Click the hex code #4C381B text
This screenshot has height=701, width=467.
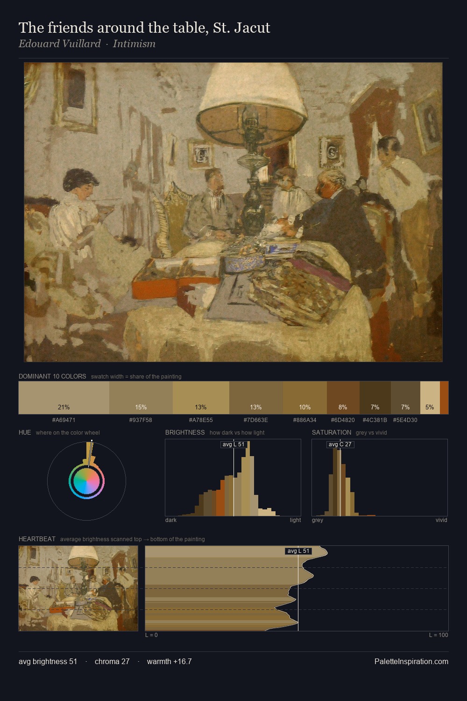pyautogui.click(x=375, y=420)
